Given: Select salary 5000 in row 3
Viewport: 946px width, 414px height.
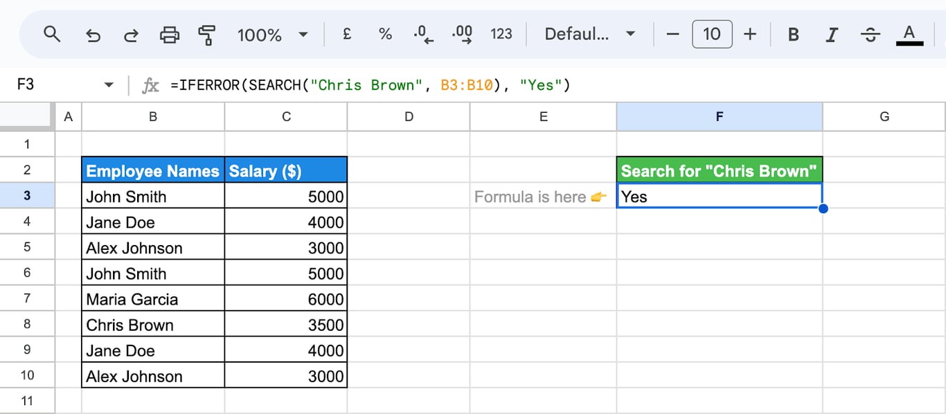Looking at the screenshot, I should (286, 196).
